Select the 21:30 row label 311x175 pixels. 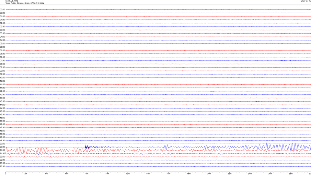(x=2, y=154)
